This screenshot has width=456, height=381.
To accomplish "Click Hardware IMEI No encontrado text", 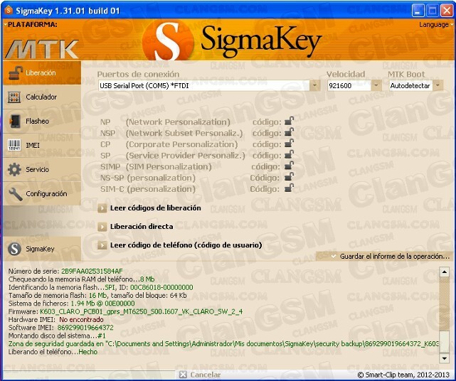I will [81, 319].
